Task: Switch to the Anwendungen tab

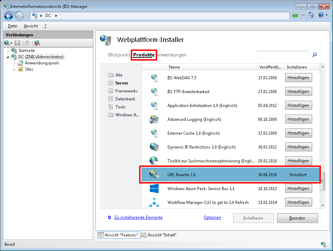Action: [171, 55]
